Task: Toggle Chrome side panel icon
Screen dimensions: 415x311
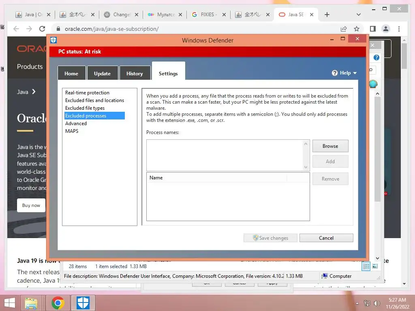Action: point(373,29)
